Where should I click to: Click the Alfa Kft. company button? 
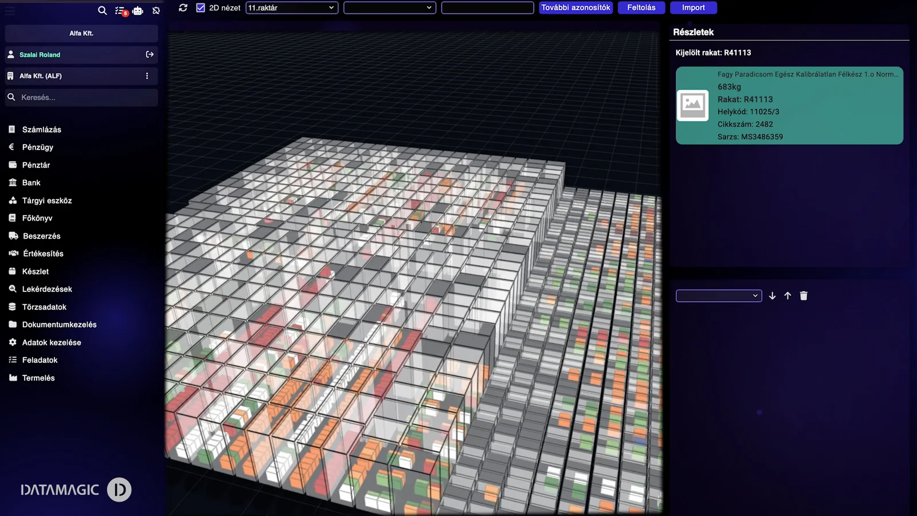pyautogui.click(x=81, y=33)
